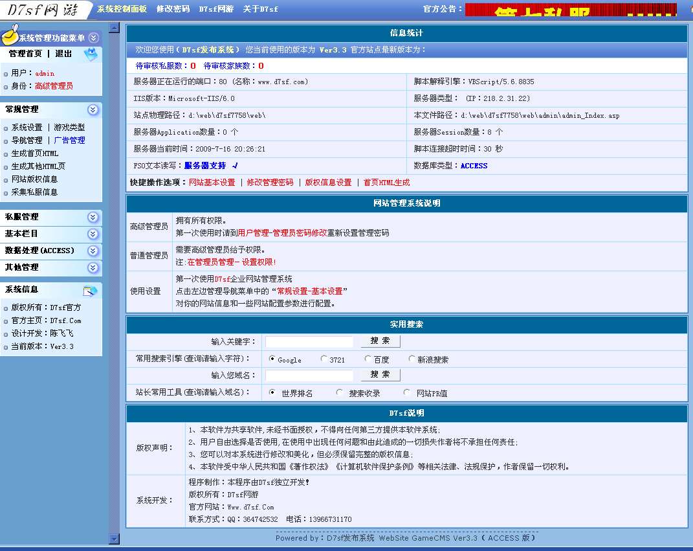Collapse the 常规管理 sidebar section
This screenshot has height=551, width=693.
93,109
